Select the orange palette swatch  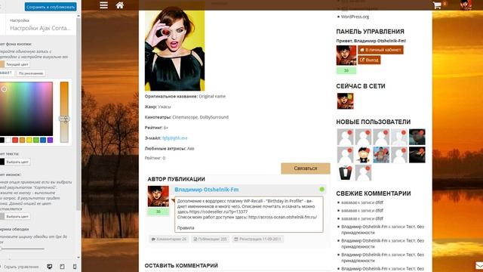pyautogui.click(x=22, y=140)
